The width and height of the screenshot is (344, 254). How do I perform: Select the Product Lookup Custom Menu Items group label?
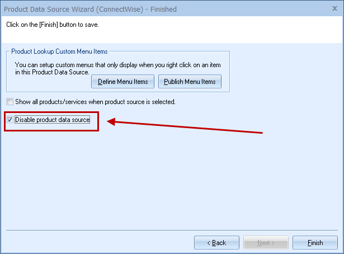[x=61, y=52]
